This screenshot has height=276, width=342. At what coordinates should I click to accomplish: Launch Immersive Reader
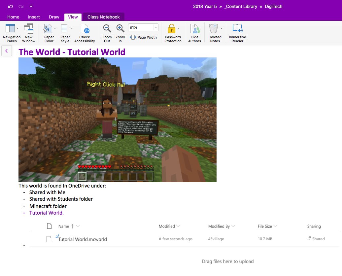pos(238,33)
